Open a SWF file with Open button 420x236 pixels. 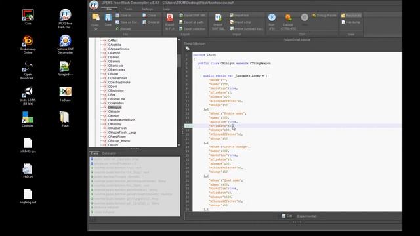click(96, 19)
